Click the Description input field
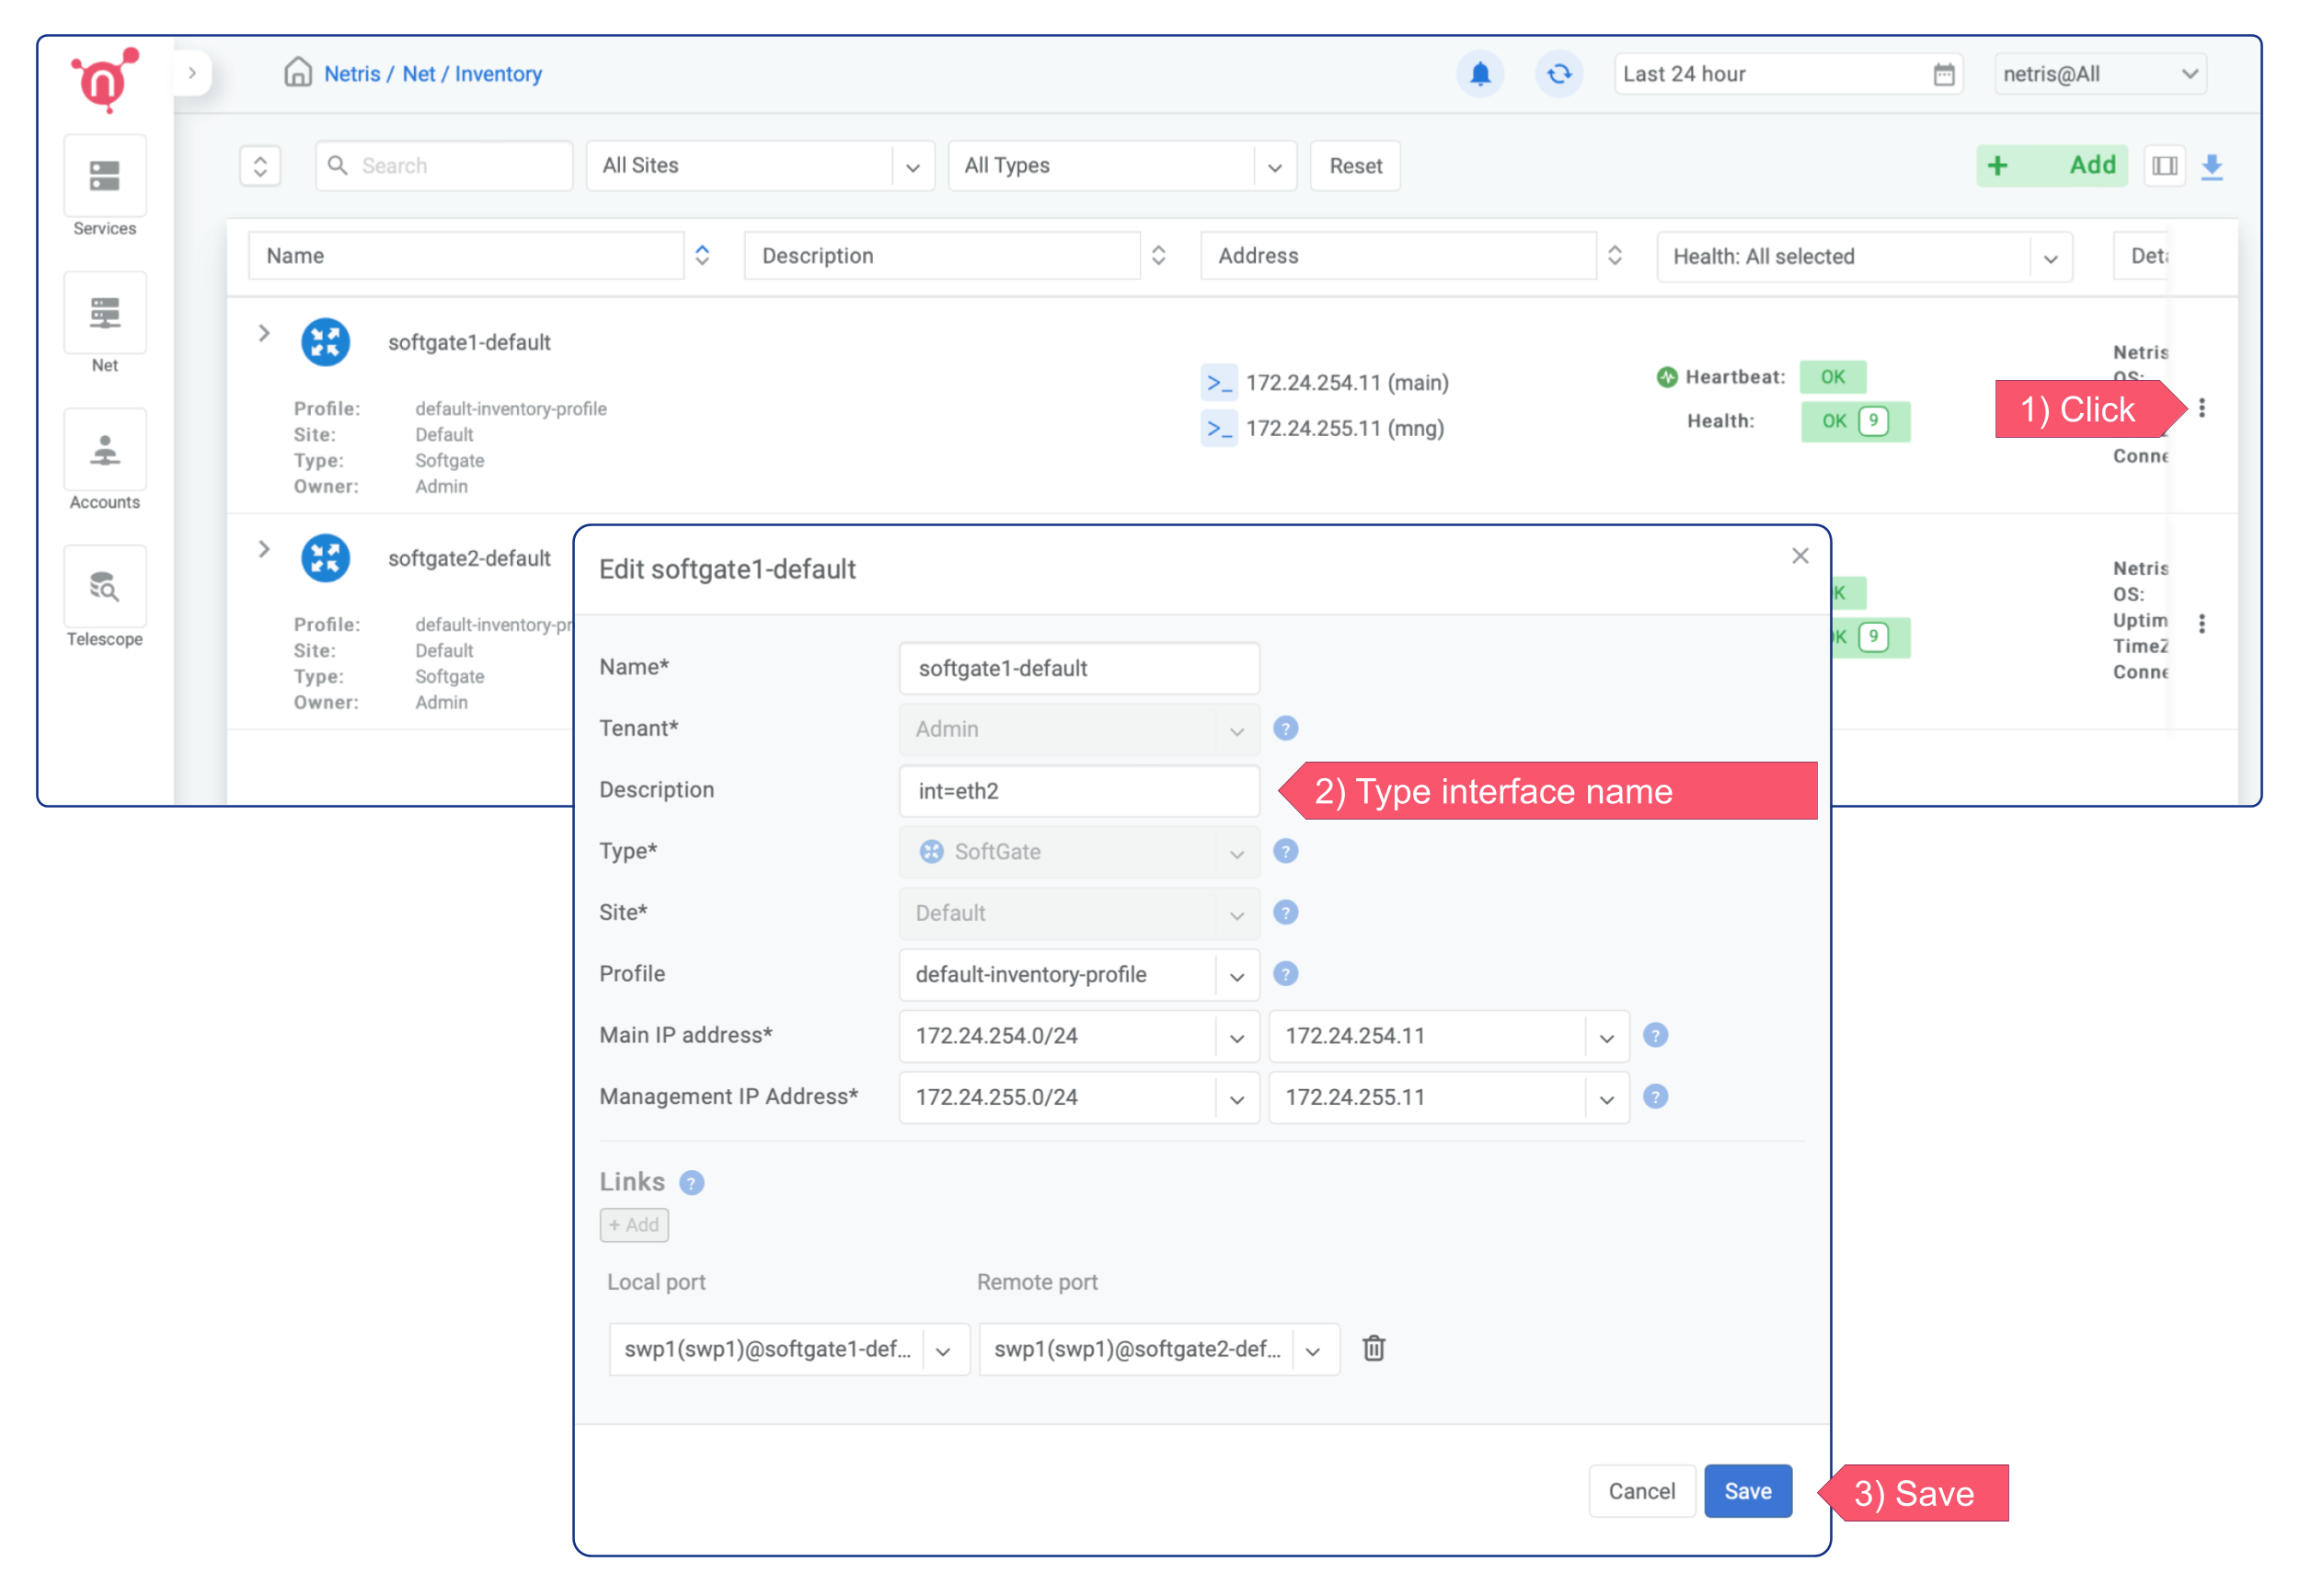This screenshot has width=2300, height=1596. 1078,791
